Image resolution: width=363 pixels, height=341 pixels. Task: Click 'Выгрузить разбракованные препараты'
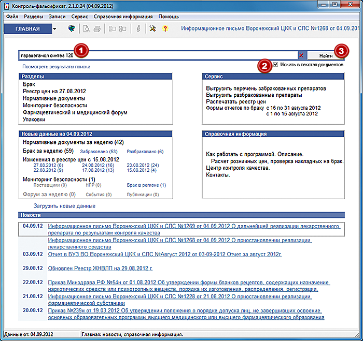coord(254,95)
